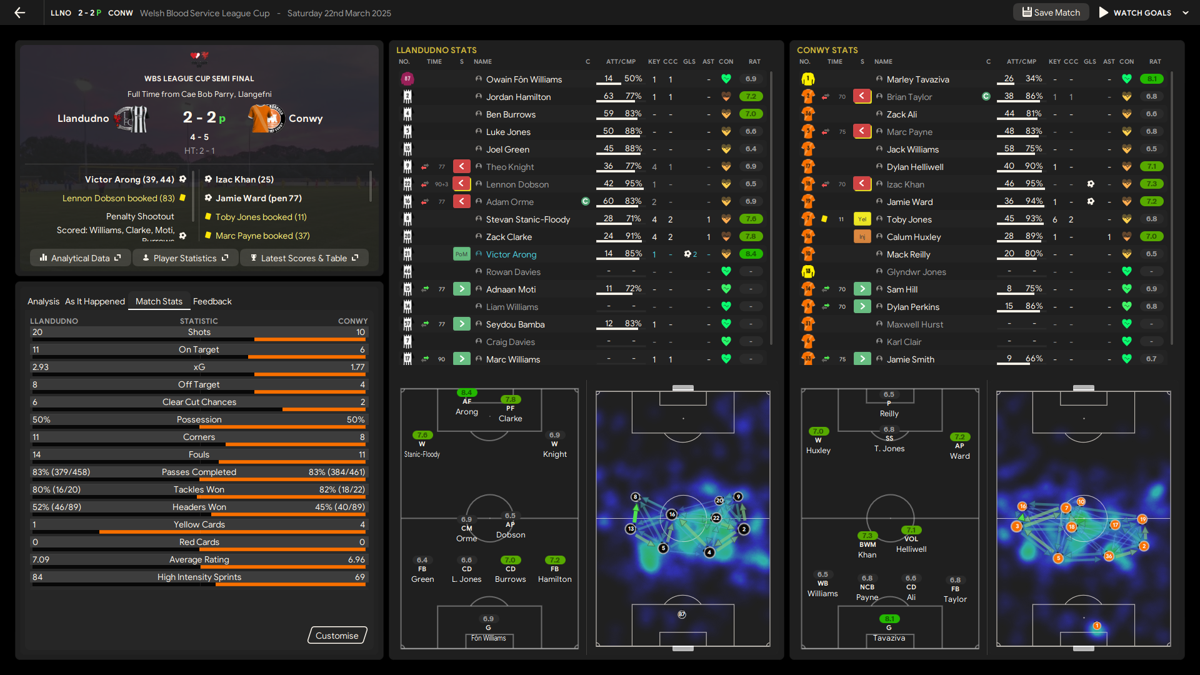Click Victor Arong's name link in Llandudno stats
This screenshot has width=1200, height=675.
[x=511, y=254]
